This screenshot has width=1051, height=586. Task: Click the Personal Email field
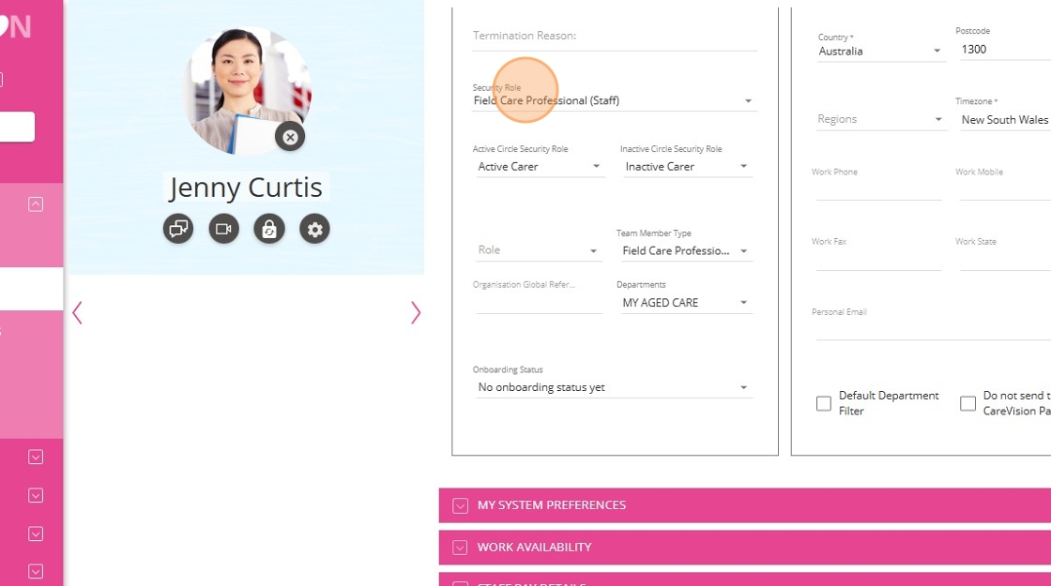tap(933, 329)
